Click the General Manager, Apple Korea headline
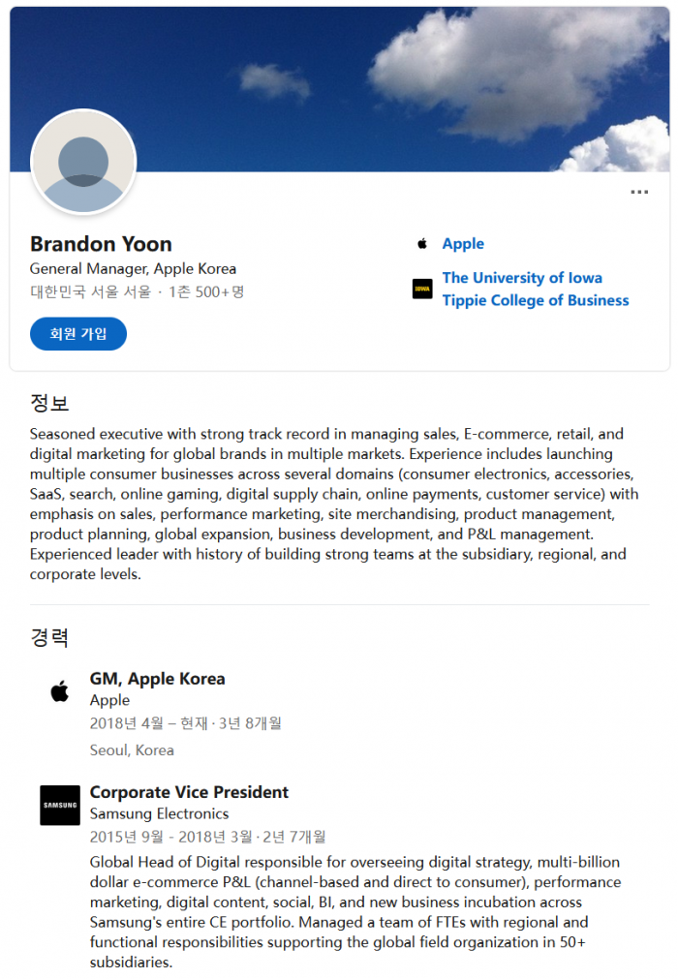Image resolution: width=678 pixels, height=979 pixels. pos(133,269)
